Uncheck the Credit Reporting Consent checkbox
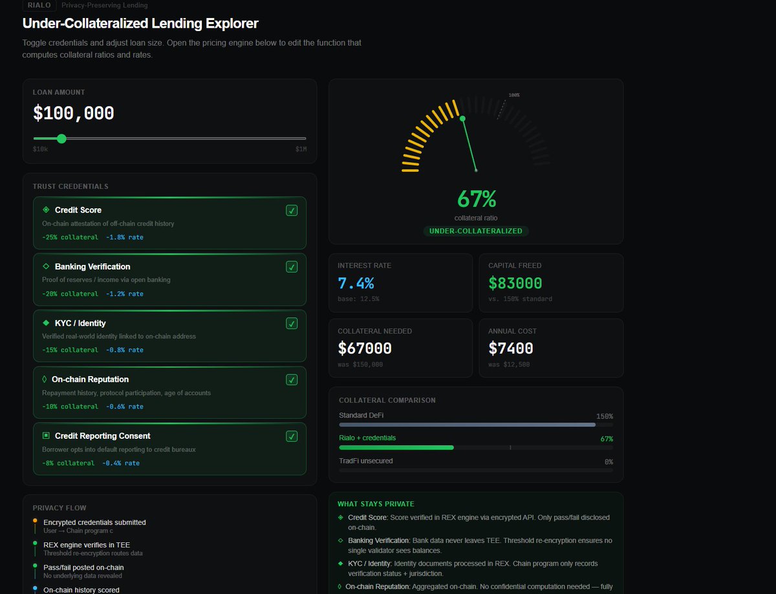 pyautogui.click(x=292, y=436)
